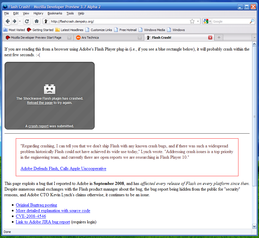Image resolution: width=259 pixels, height=238 pixels.
Task: Switch to Mozilla Developer Preview Start Page tab
Action: (36, 38)
